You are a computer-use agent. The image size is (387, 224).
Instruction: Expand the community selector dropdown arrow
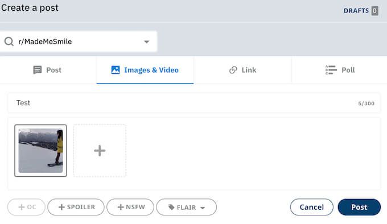(147, 42)
